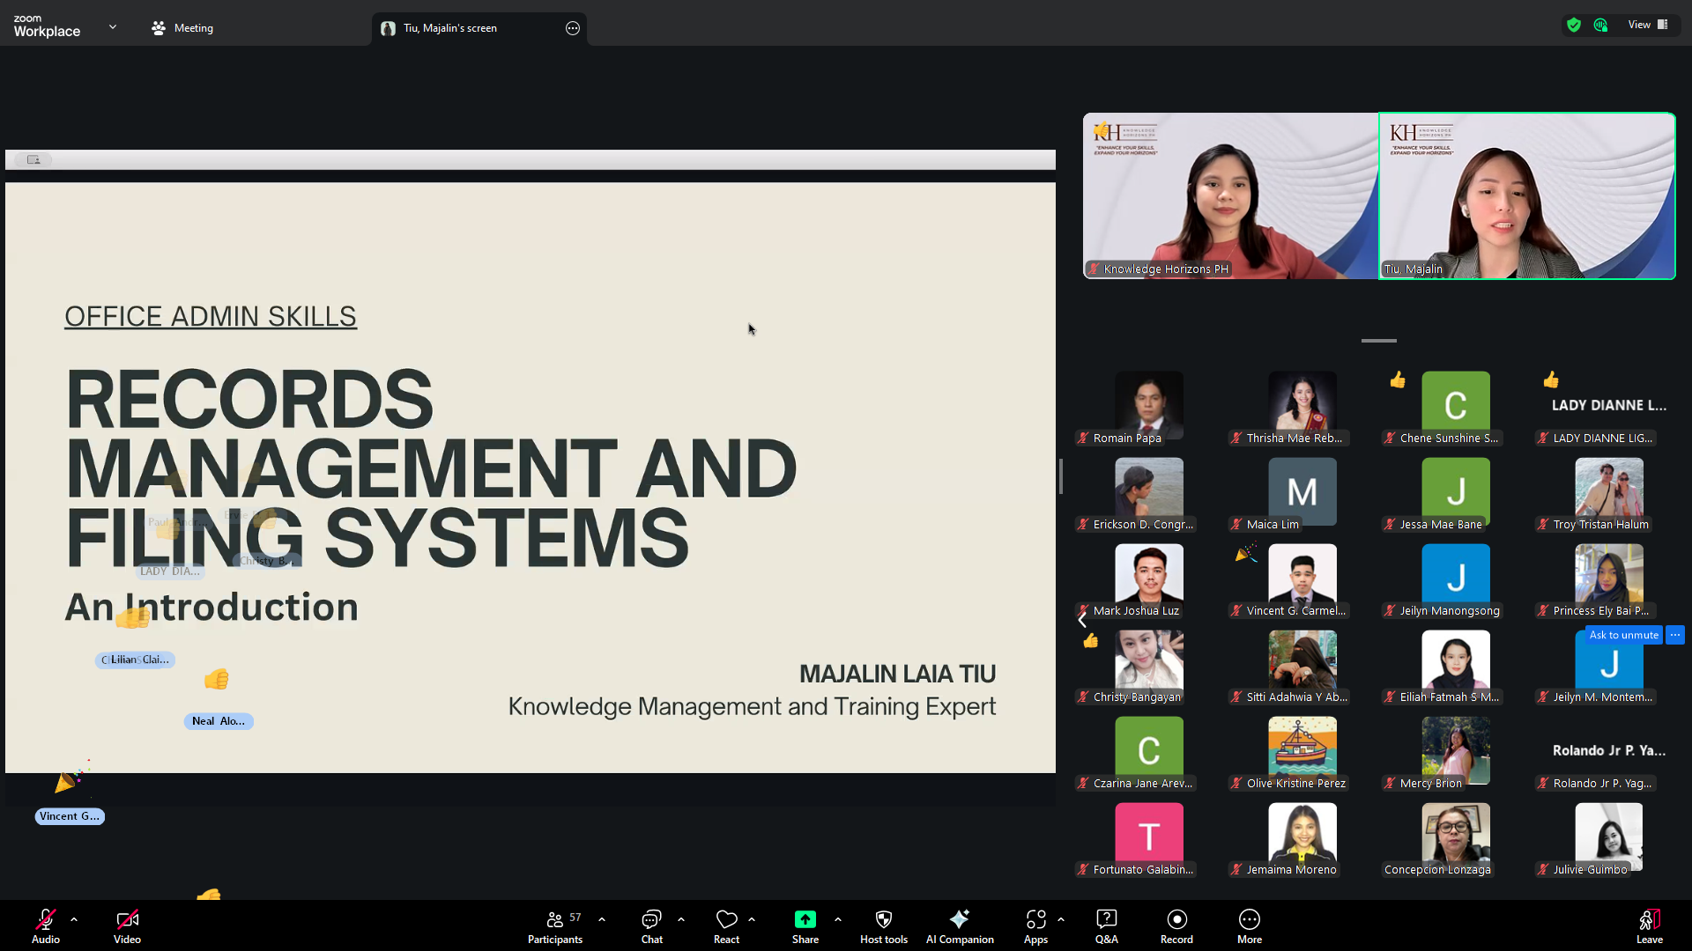Click Ask to unmute button
Viewport: 1692px width, 951px height.
pos(1623,635)
